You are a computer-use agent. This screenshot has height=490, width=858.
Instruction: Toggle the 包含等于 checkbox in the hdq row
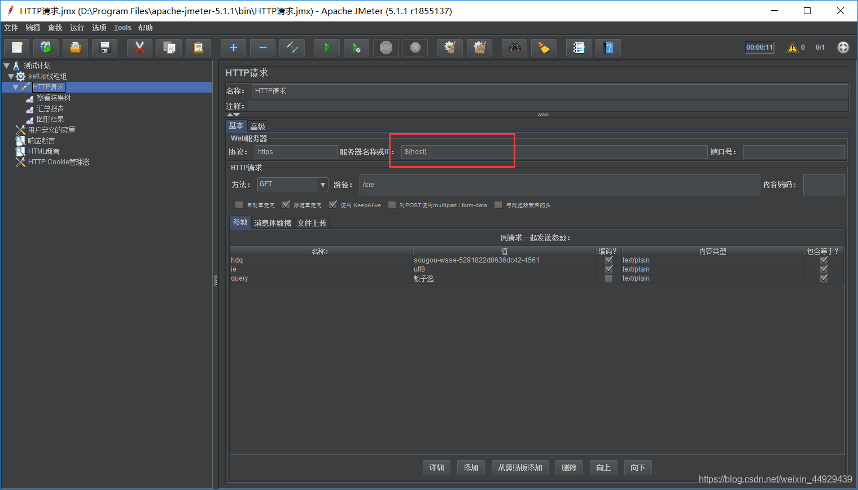pos(824,260)
